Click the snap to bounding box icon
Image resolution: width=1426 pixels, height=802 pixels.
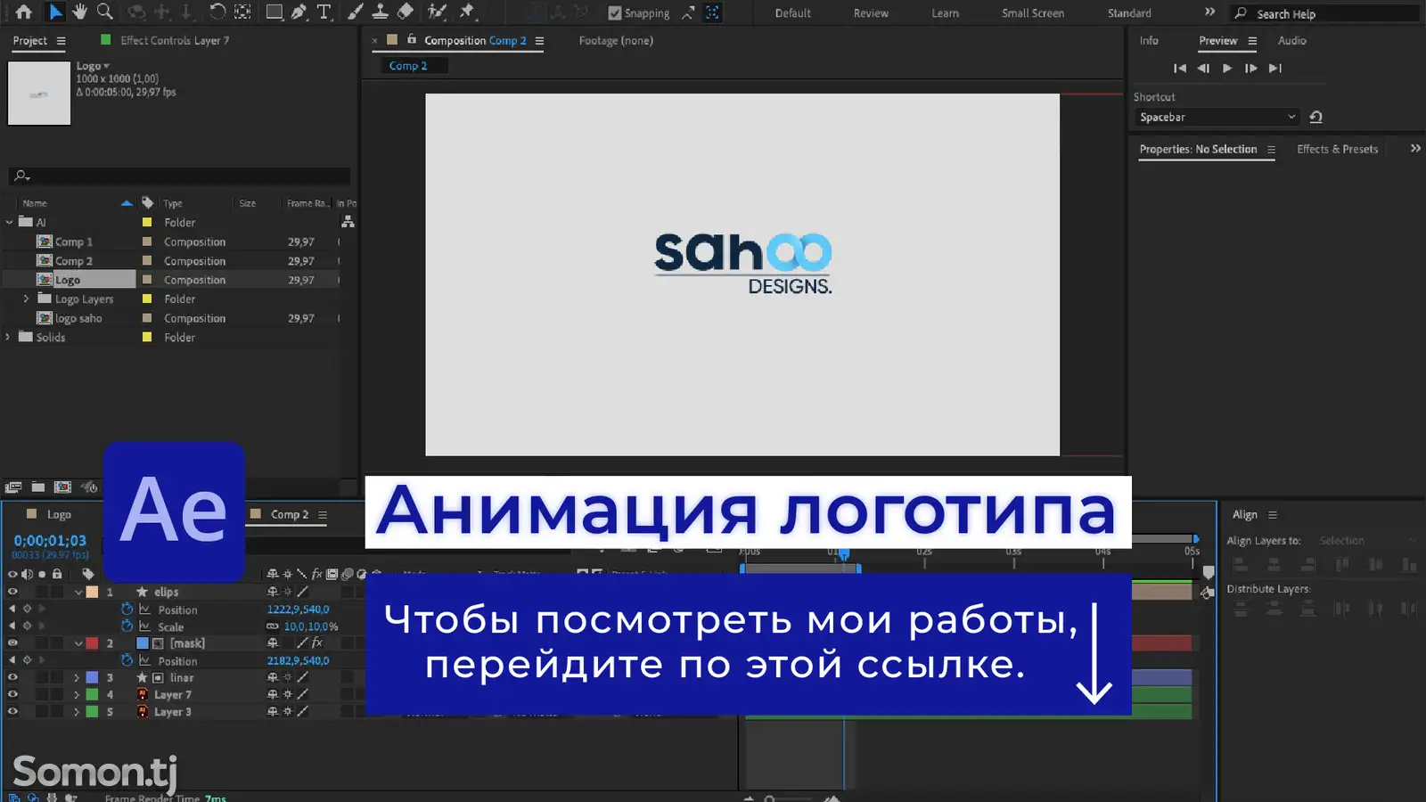tap(712, 12)
